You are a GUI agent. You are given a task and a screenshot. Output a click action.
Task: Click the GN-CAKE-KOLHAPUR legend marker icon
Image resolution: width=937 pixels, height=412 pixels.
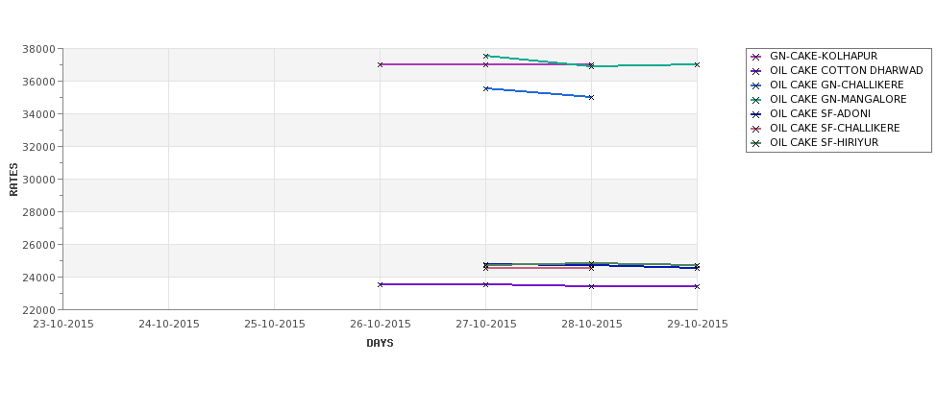click(756, 57)
